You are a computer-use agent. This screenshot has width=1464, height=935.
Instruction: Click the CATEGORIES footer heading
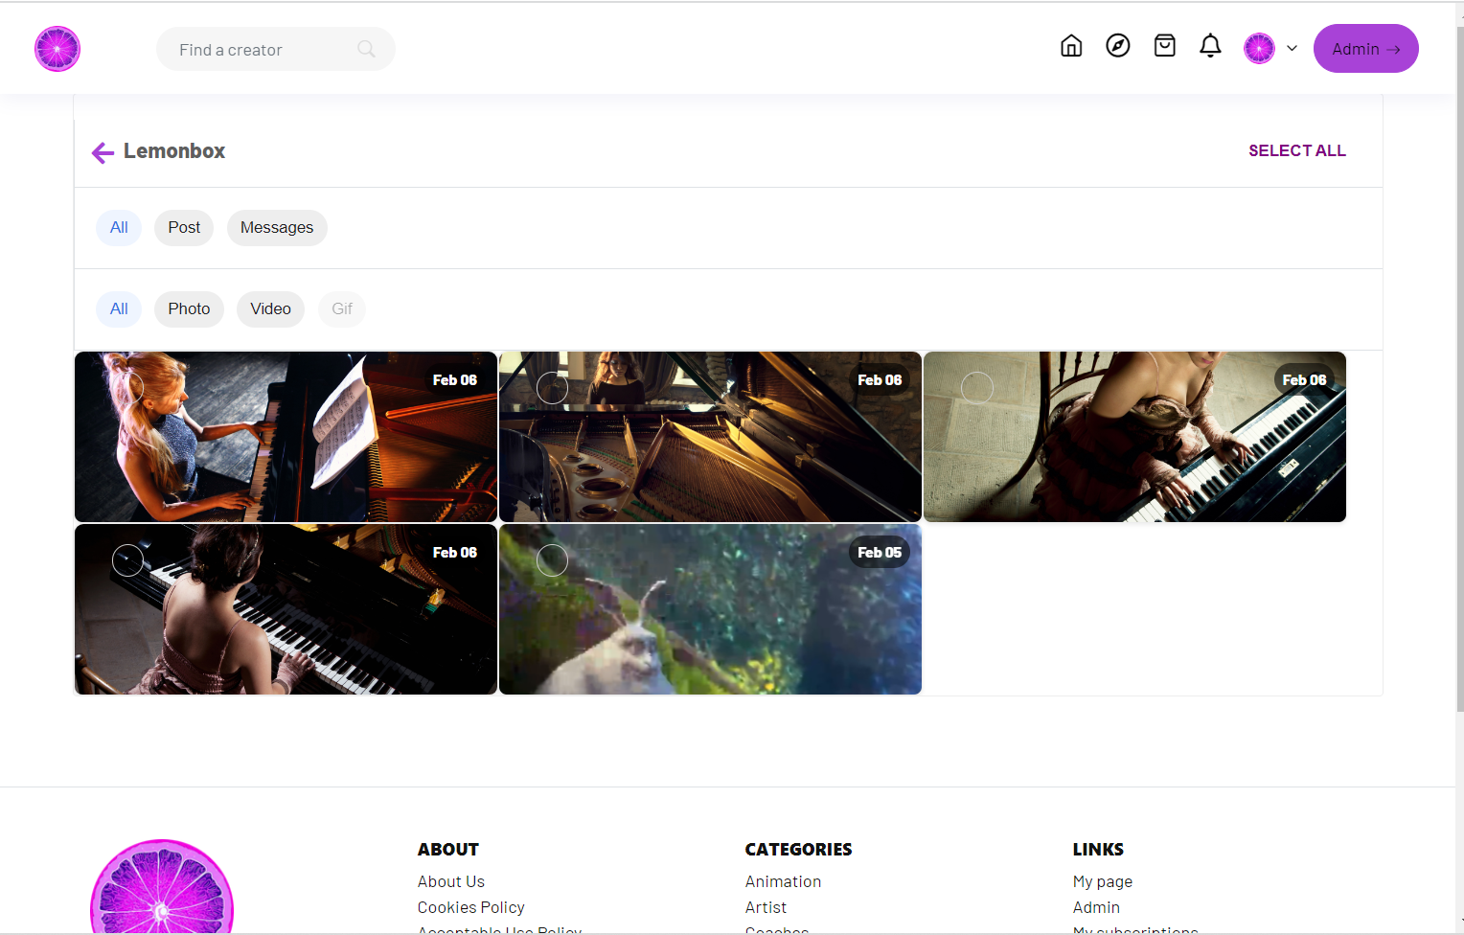pyautogui.click(x=798, y=850)
